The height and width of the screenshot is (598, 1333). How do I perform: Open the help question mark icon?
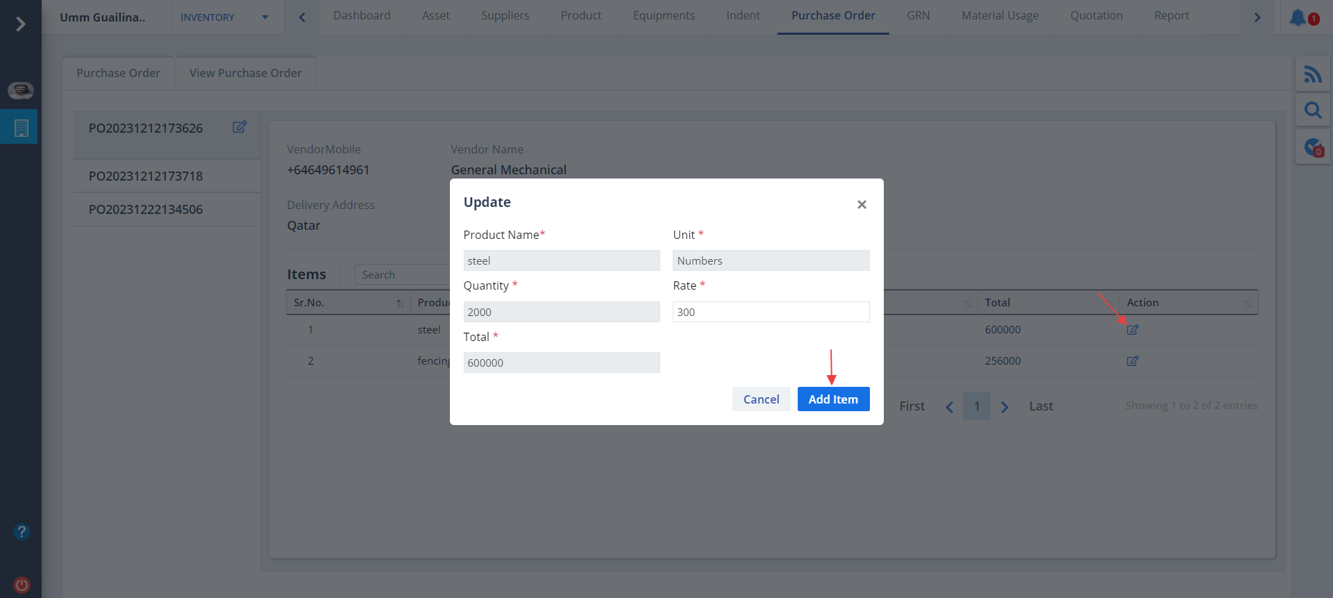click(22, 531)
